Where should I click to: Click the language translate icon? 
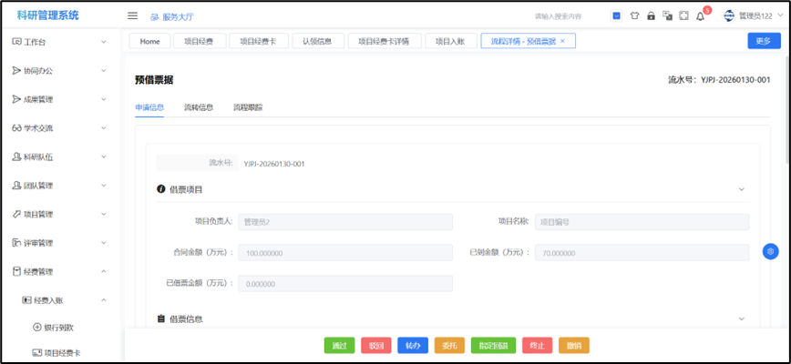pyautogui.click(x=667, y=15)
